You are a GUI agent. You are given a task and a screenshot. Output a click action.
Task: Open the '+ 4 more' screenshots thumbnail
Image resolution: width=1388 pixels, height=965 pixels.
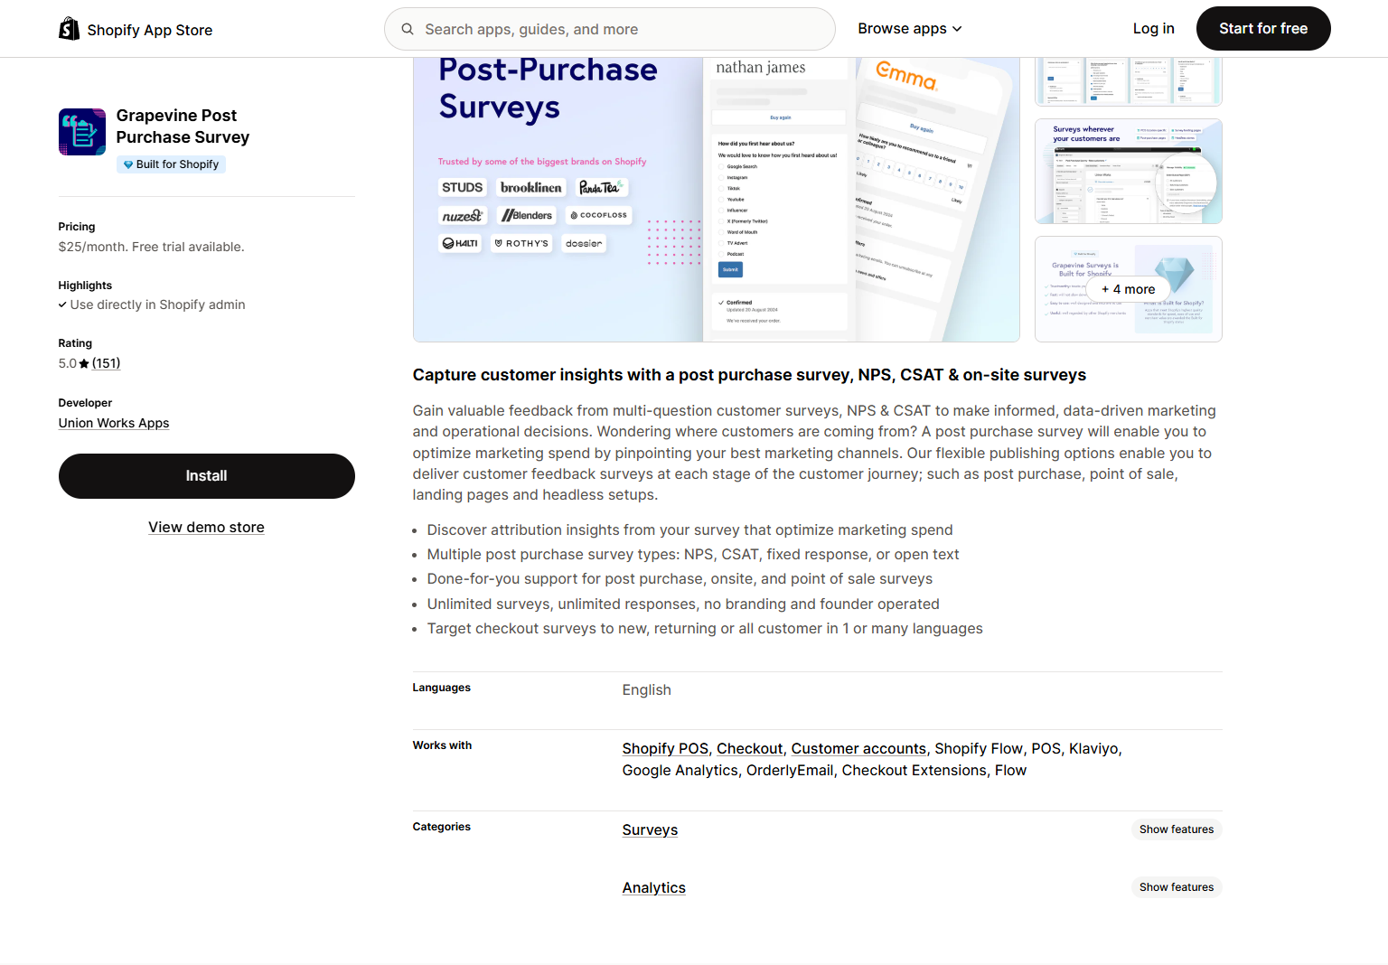pos(1128,289)
